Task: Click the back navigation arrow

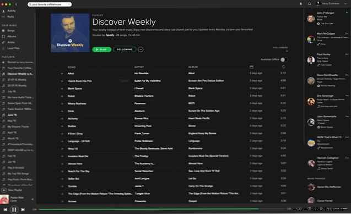Action: [x=16, y=4]
